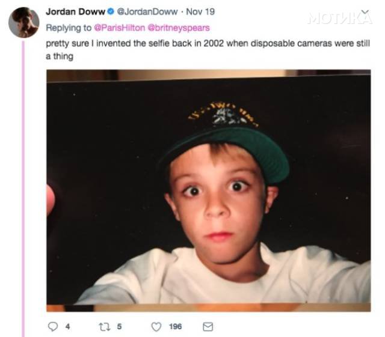Visit the @britneyspears mention link
This screenshot has height=337, width=385.
tap(179, 28)
